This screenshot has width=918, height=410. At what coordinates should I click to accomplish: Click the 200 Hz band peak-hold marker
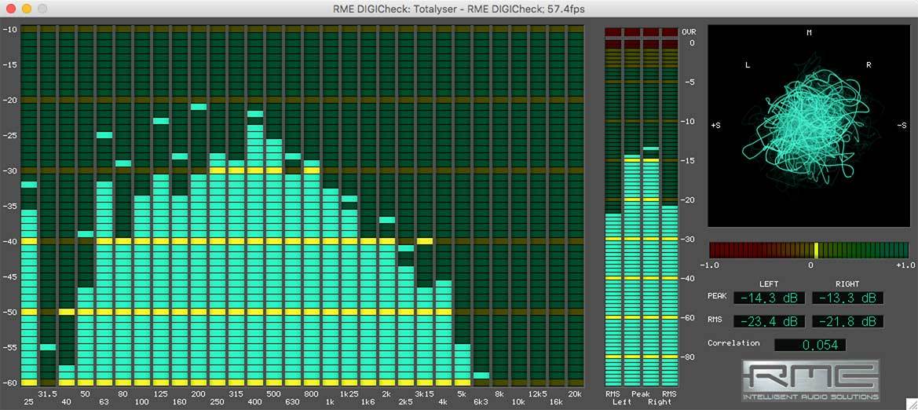click(x=199, y=107)
